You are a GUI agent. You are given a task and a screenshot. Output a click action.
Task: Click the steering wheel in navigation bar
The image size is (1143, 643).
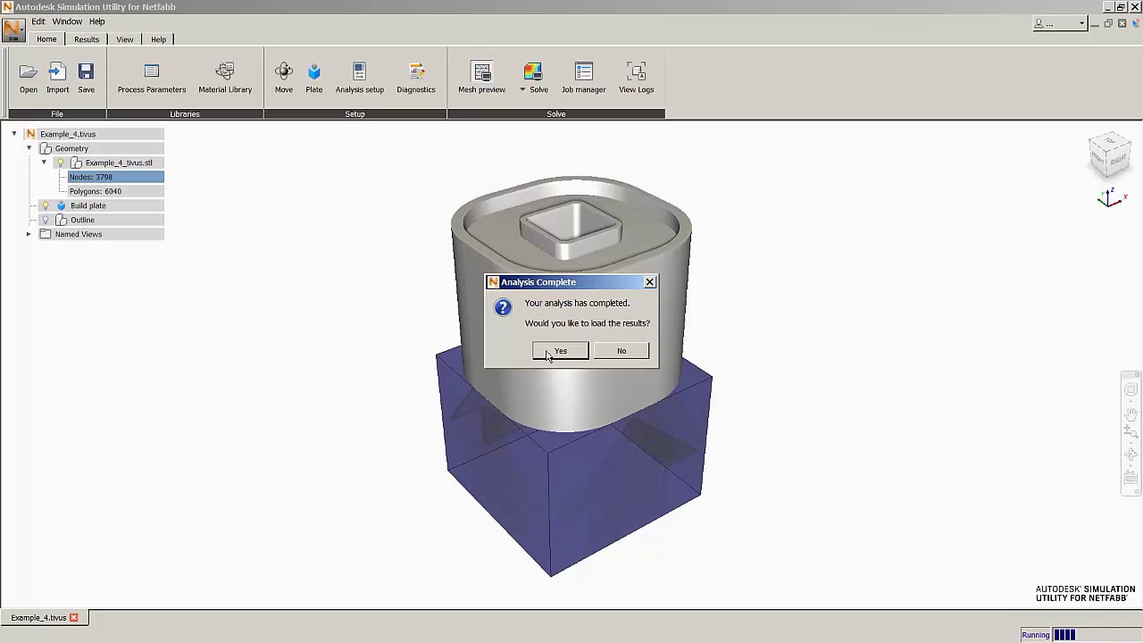[1130, 389]
